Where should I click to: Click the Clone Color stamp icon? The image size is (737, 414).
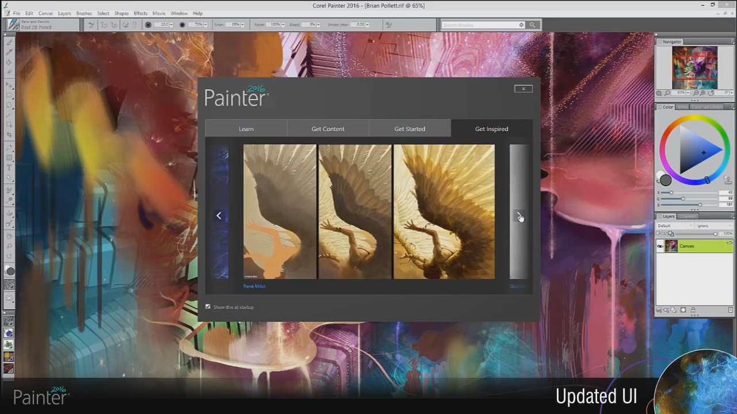[728, 181]
